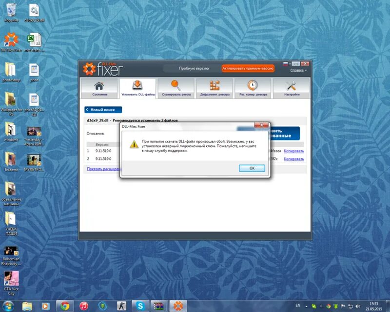Image resolution: width=390 pixels, height=312 pixels.
Task: Open iTunes from the taskbar
Action: pos(84,306)
